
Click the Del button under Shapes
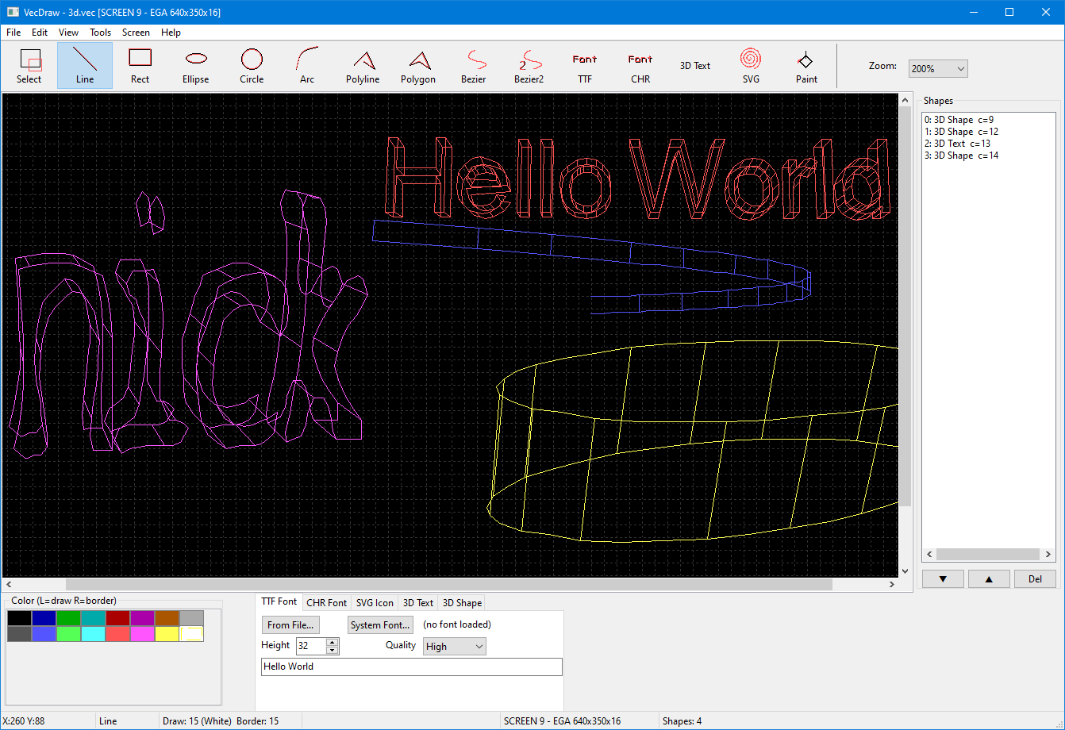click(x=1035, y=579)
